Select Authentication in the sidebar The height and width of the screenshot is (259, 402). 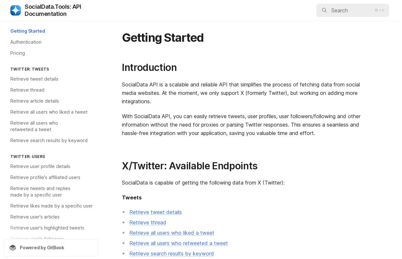pos(26,42)
